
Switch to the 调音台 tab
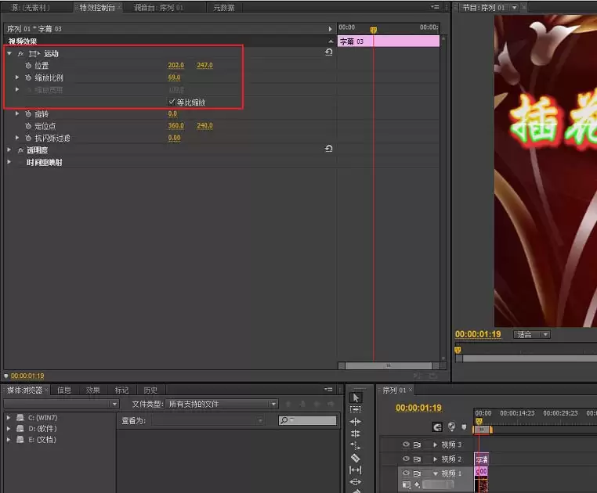(157, 7)
